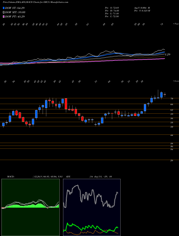Click the 34 price axis label

pos(171,149)
